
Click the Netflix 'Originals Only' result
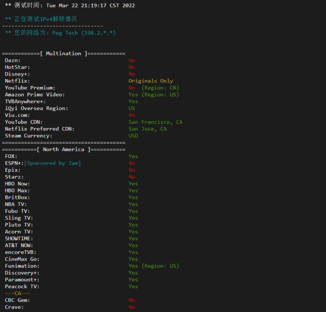click(x=150, y=81)
